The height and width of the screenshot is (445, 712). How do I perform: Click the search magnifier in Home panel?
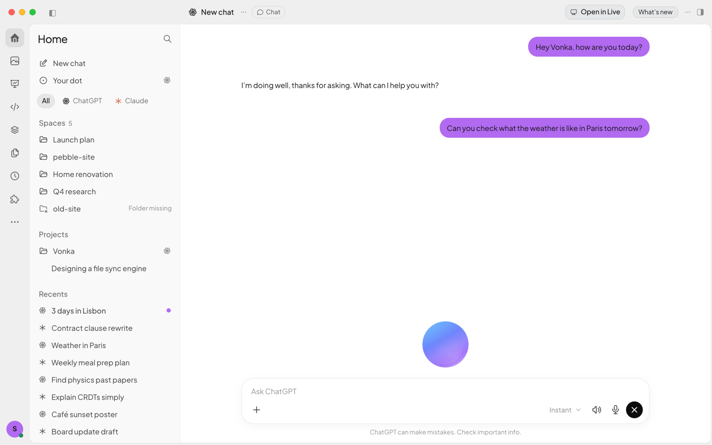click(168, 39)
